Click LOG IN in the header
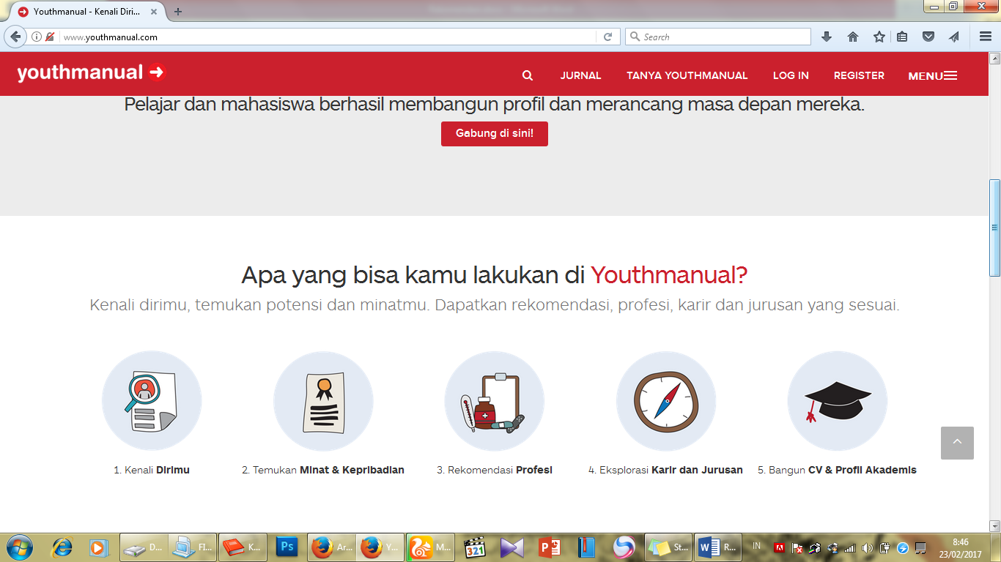1001x562 pixels. coord(791,75)
